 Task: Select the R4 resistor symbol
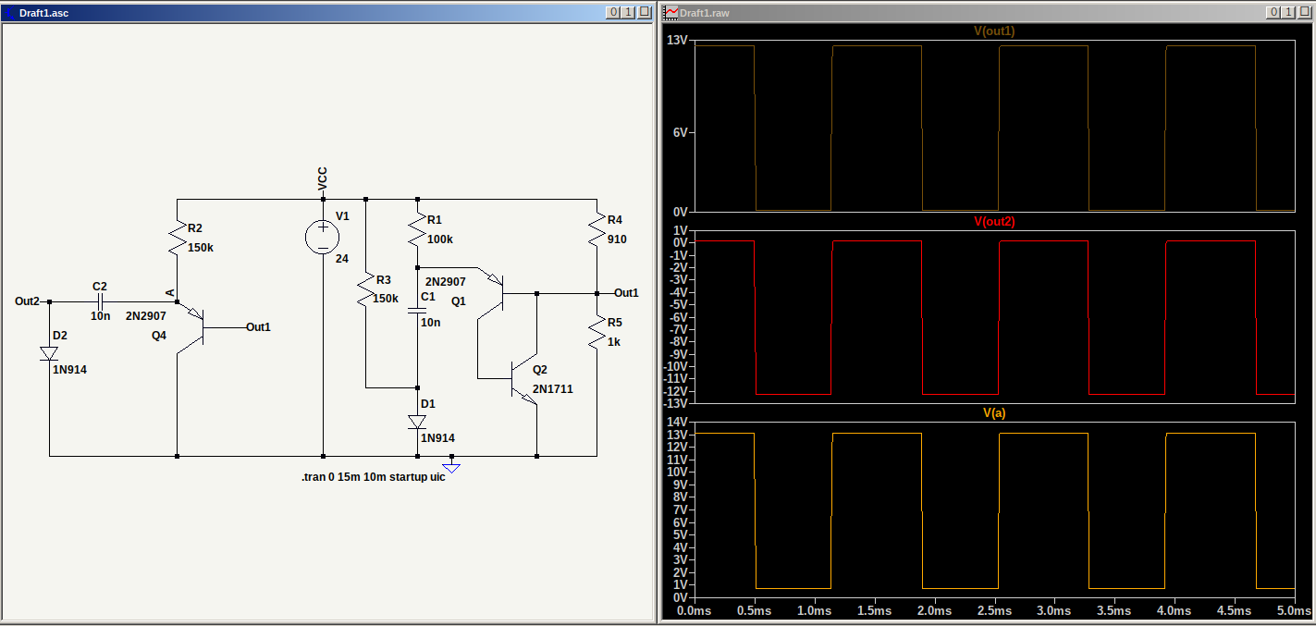597,229
